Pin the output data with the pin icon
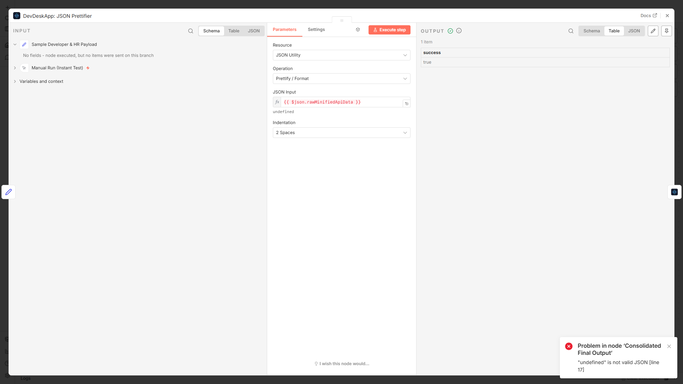This screenshot has height=384, width=683. 667,31
